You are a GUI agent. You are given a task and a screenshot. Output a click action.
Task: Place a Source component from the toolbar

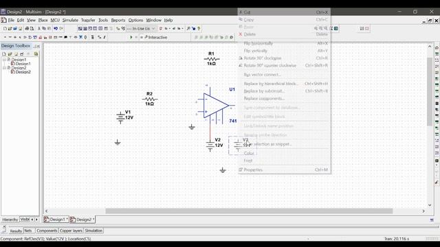5,37
